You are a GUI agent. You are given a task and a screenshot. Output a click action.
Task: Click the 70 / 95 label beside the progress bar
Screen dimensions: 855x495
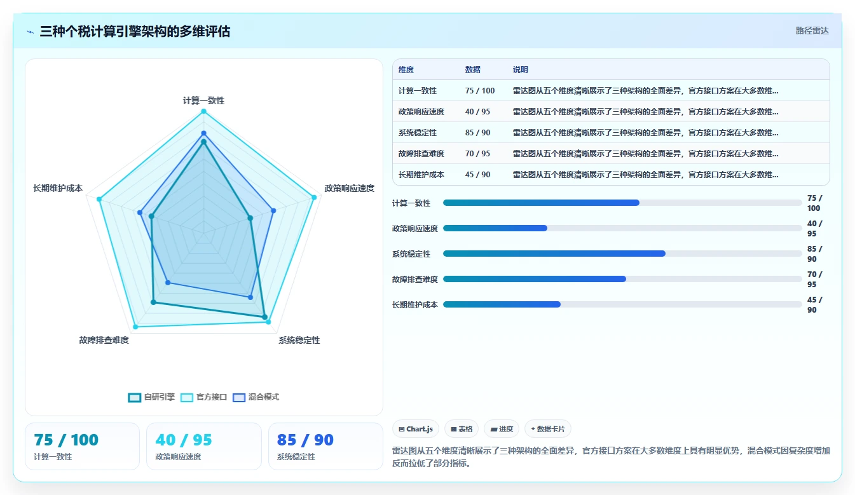click(x=815, y=280)
